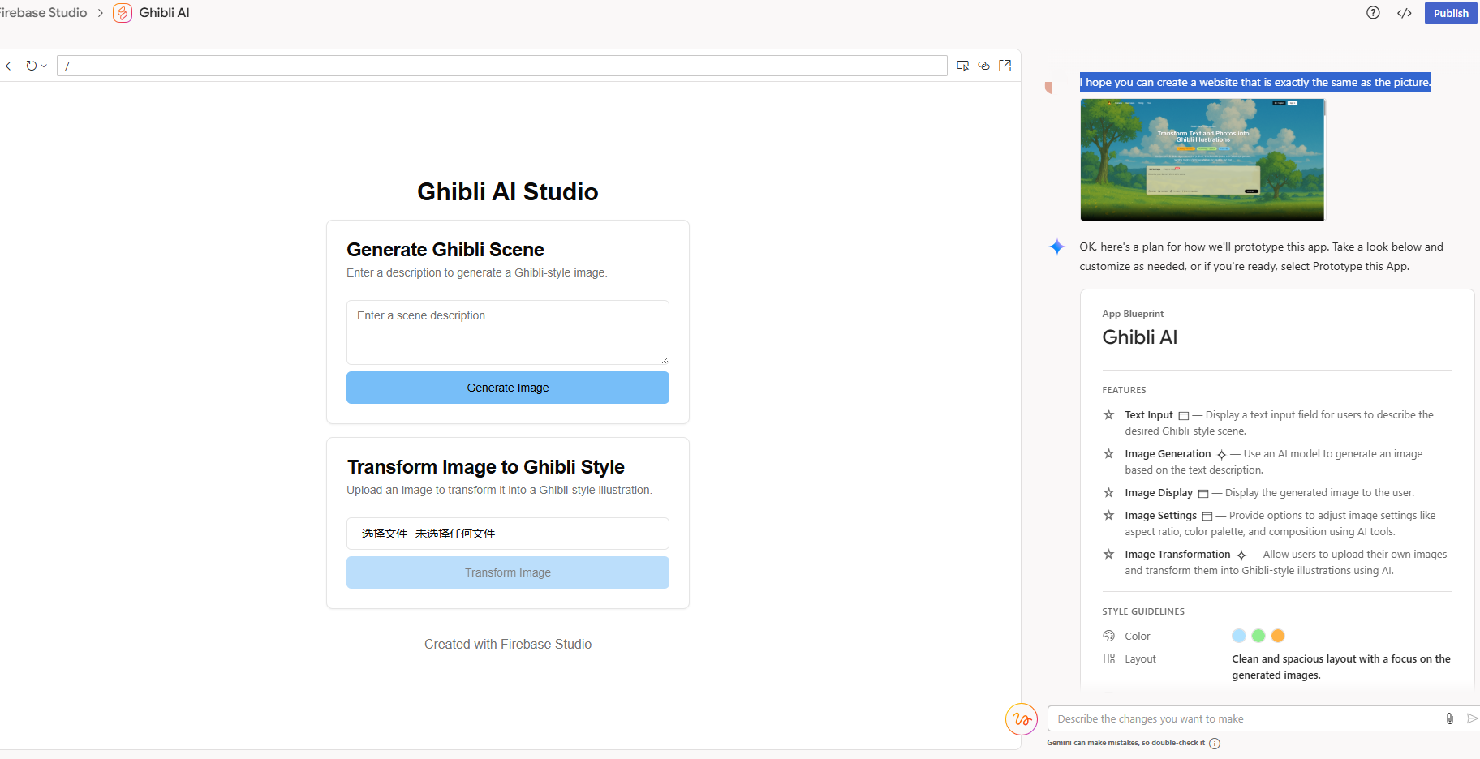Select the blue color swatch
The height and width of the screenshot is (759, 1480).
point(1239,636)
